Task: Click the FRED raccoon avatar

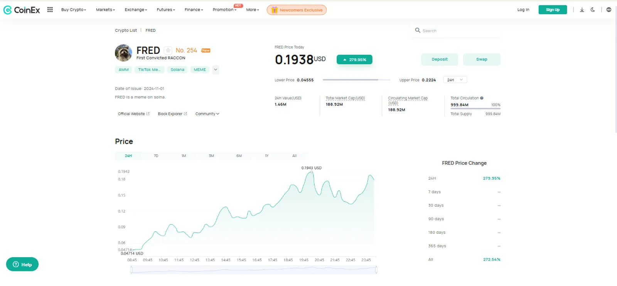Action: (123, 53)
